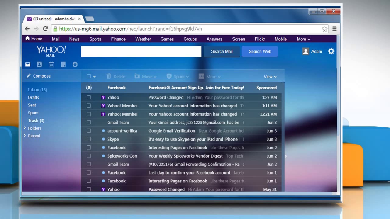Click the browser address bar URL
Viewport: 390px width, 219px height.
(130, 29)
